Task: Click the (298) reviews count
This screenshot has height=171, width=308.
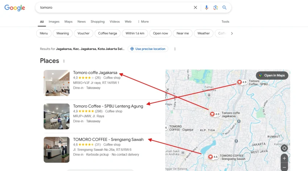Action: [99, 111]
